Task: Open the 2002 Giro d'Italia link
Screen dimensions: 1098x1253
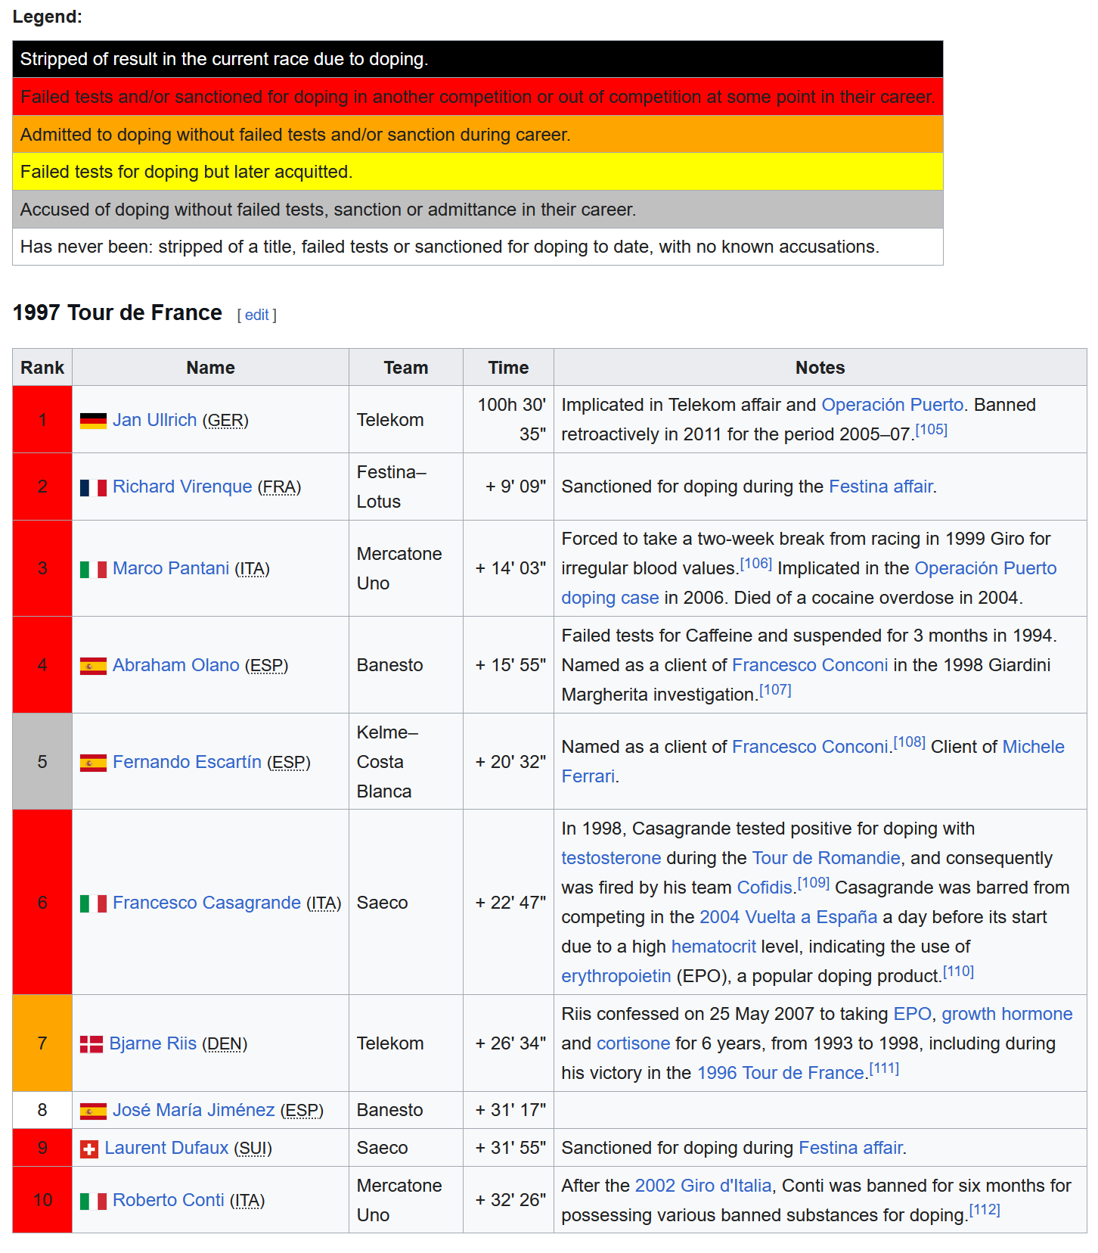Action: coord(703,1186)
